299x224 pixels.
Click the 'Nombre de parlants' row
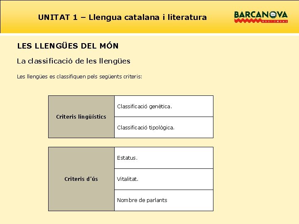tap(164, 200)
